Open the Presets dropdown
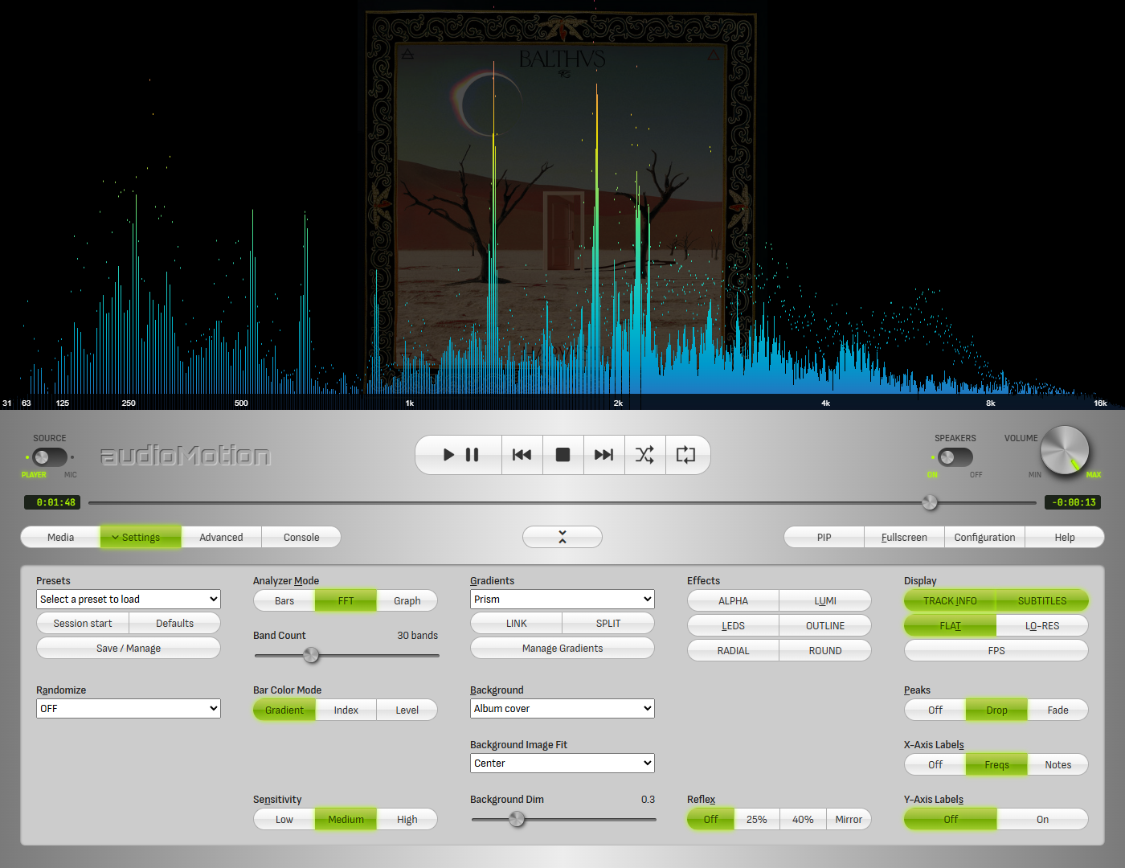The height and width of the screenshot is (868, 1125). point(129,600)
